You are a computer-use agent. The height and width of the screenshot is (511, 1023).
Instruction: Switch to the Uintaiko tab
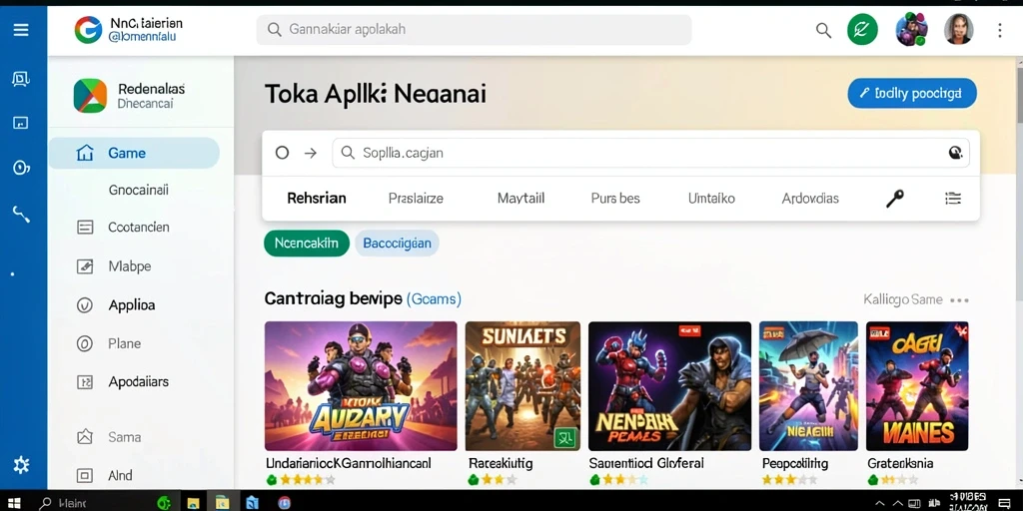711,199
